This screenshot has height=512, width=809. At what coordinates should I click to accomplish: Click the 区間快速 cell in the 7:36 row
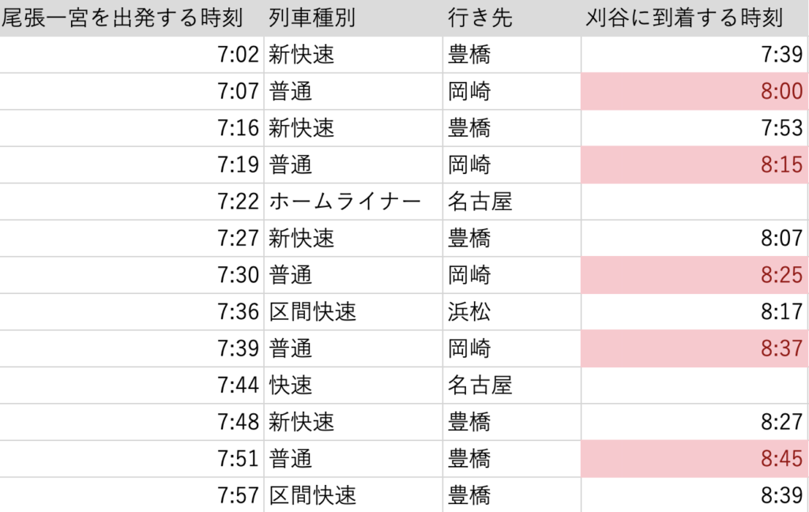[x=353, y=312]
